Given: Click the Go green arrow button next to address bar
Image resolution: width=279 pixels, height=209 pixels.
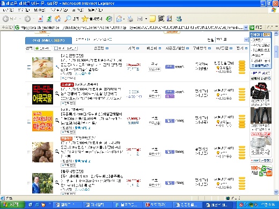Looking at the screenshot, I should pyautogui.click(x=252, y=27).
